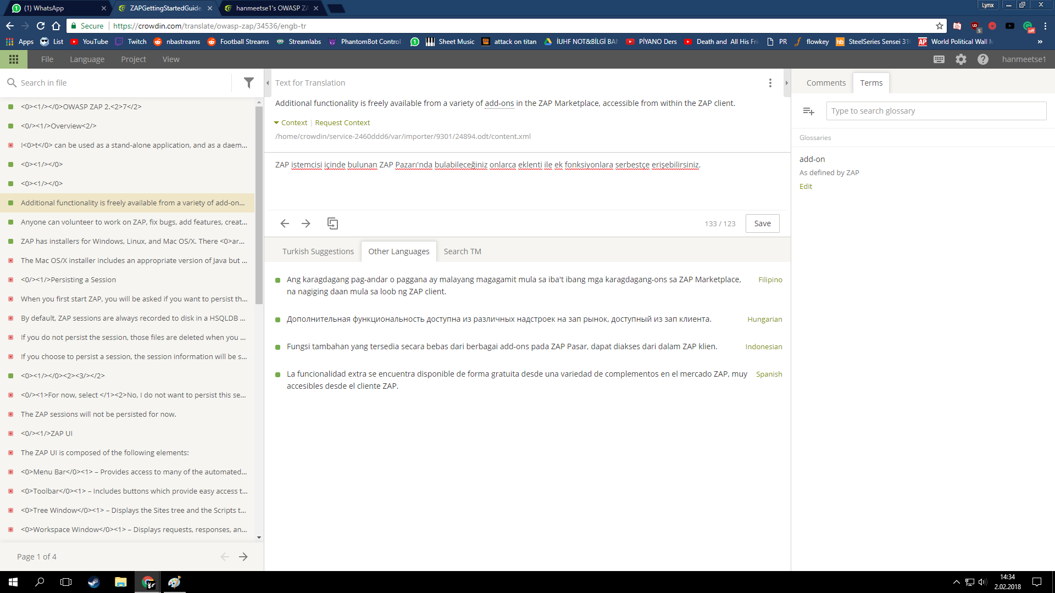The width and height of the screenshot is (1055, 593).
Task: Switch to the Comments tab
Action: click(826, 83)
